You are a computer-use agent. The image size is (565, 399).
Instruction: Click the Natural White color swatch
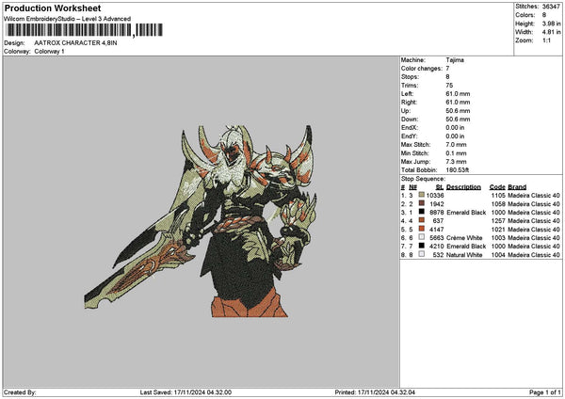[421, 254]
